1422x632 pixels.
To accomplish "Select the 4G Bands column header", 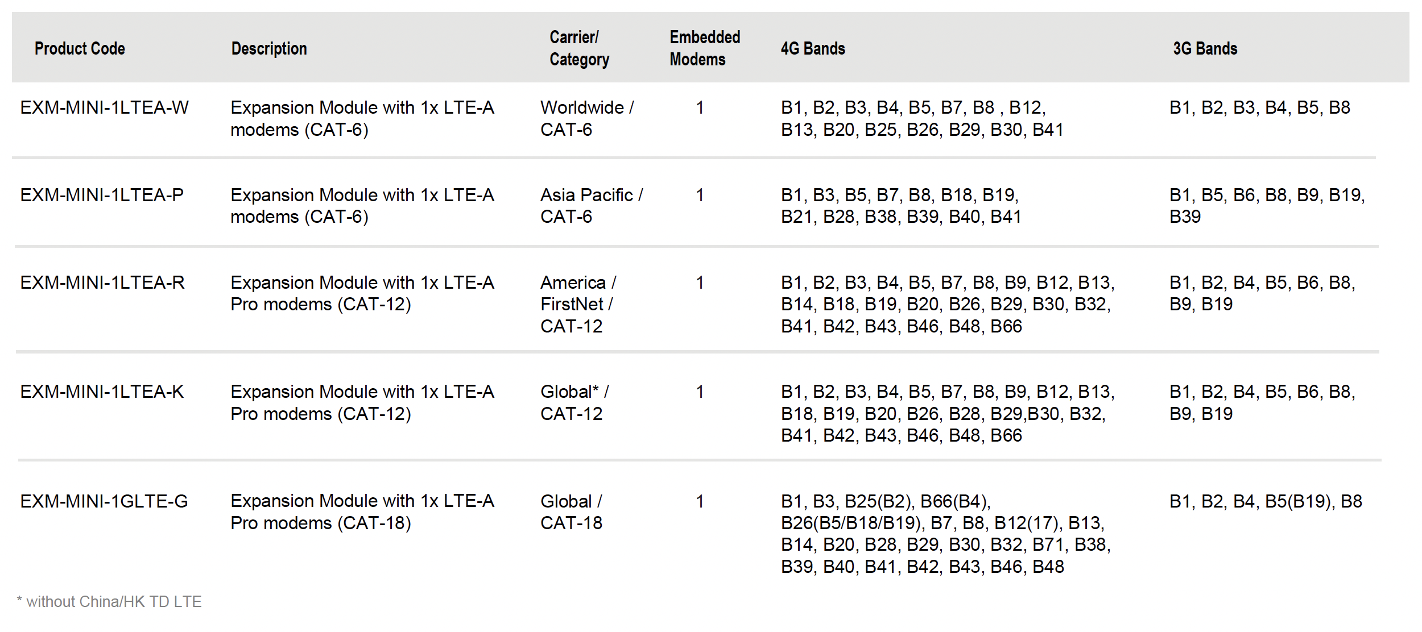I will pyautogui.click(x=812, y=49).
